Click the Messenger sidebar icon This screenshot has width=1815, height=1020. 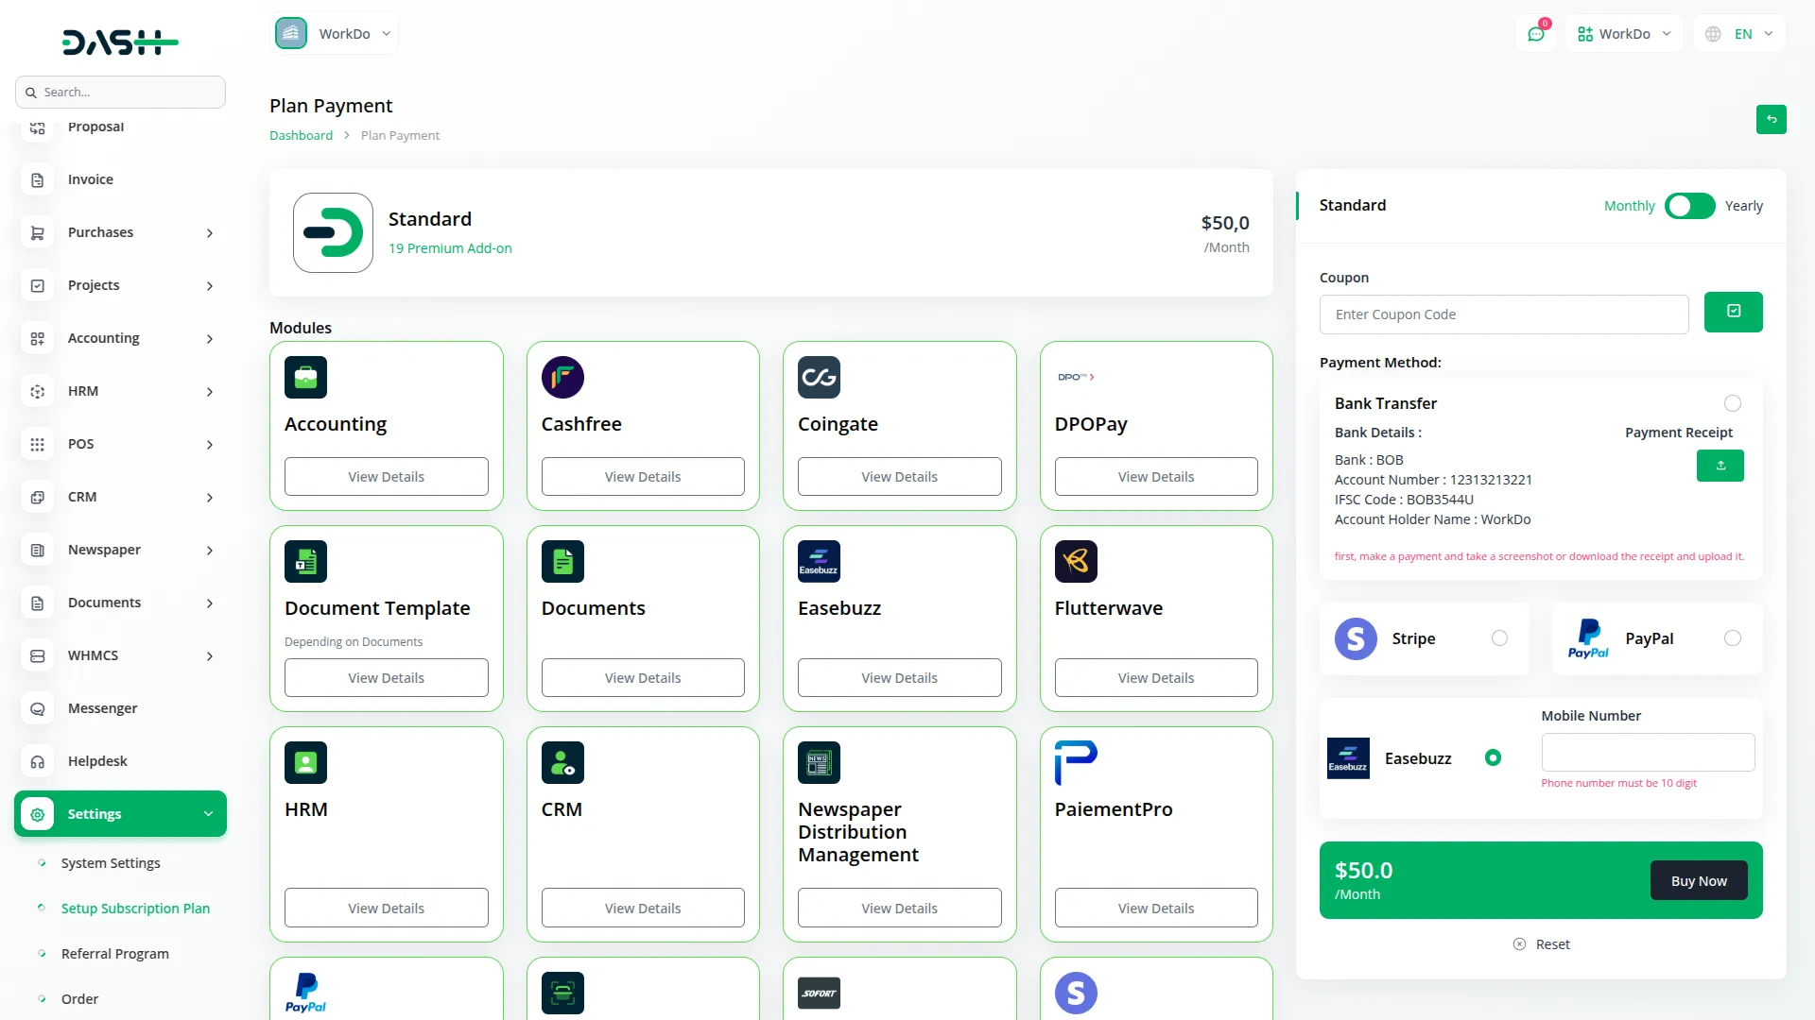(38, 708)
